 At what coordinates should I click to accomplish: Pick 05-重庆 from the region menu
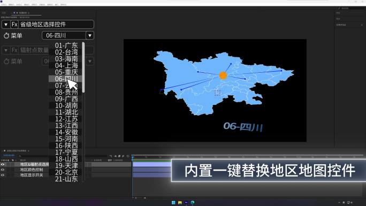[x=66, y=72]
